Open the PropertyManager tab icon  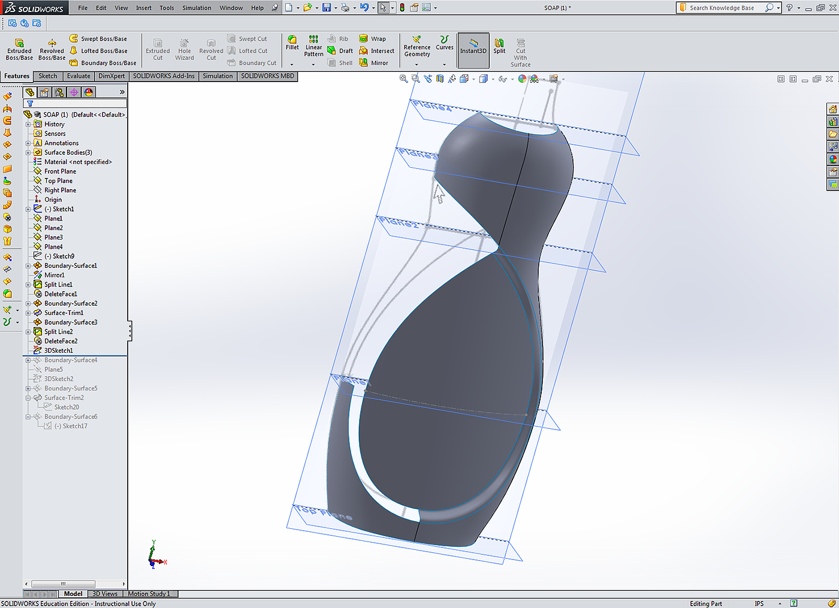(44, 92)
